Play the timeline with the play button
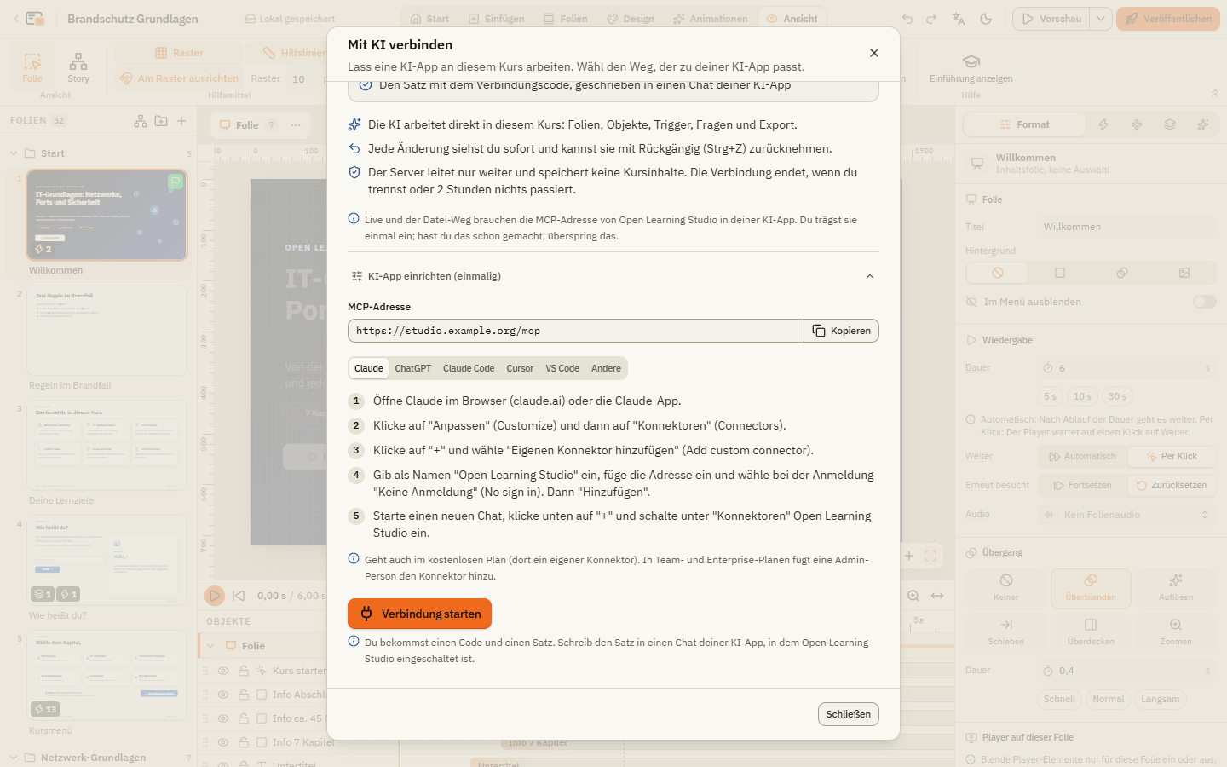Image resolution: width=1227 pixels, height=767 pixels. [x=215, y=596]
